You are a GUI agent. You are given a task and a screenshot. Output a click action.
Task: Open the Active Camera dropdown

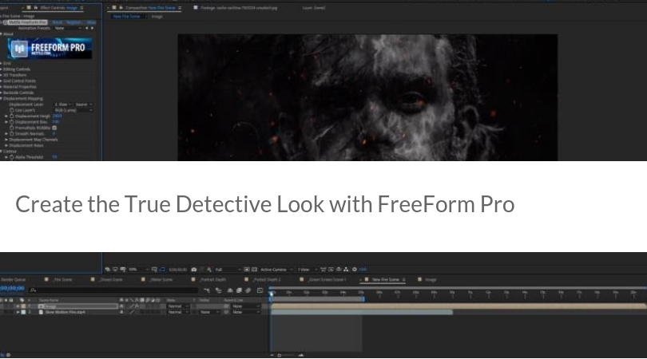[x=276, y=270]
